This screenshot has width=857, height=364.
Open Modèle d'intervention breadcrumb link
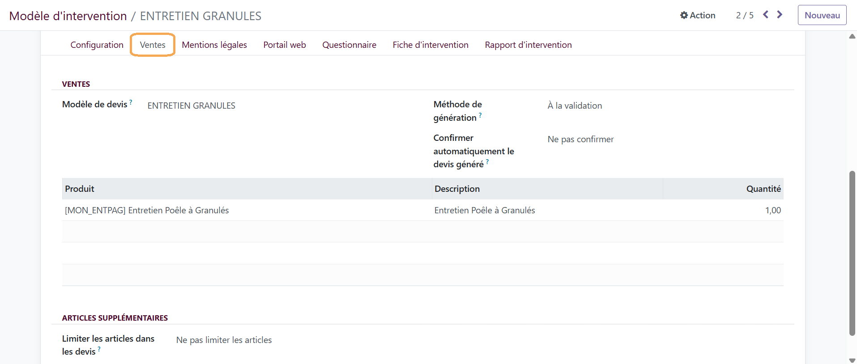coord(68,16)
